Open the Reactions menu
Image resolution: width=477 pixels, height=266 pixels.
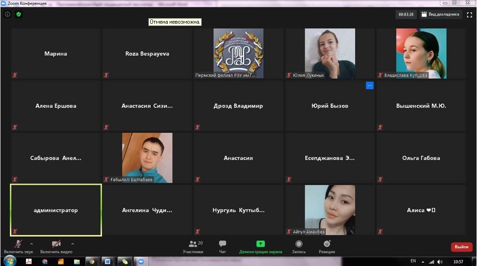point(327,246)
